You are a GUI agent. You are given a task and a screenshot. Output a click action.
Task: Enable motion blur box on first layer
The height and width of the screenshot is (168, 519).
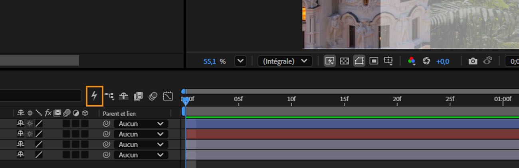tap(66, 124)
